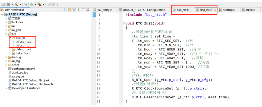Expand the ra_gen folder
Viewport: 262px width, 107px height.
click(x=6, y=30)
